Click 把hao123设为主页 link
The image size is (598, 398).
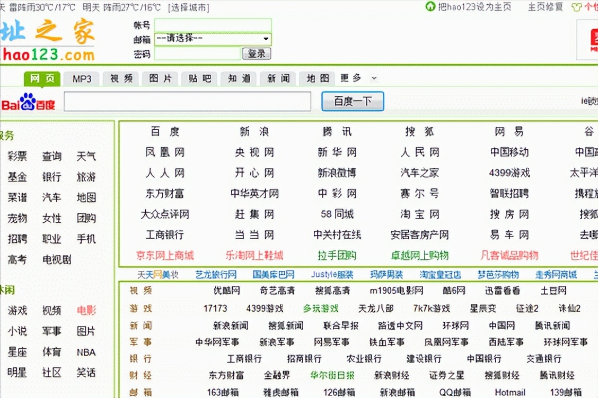(x=474, y=6)
